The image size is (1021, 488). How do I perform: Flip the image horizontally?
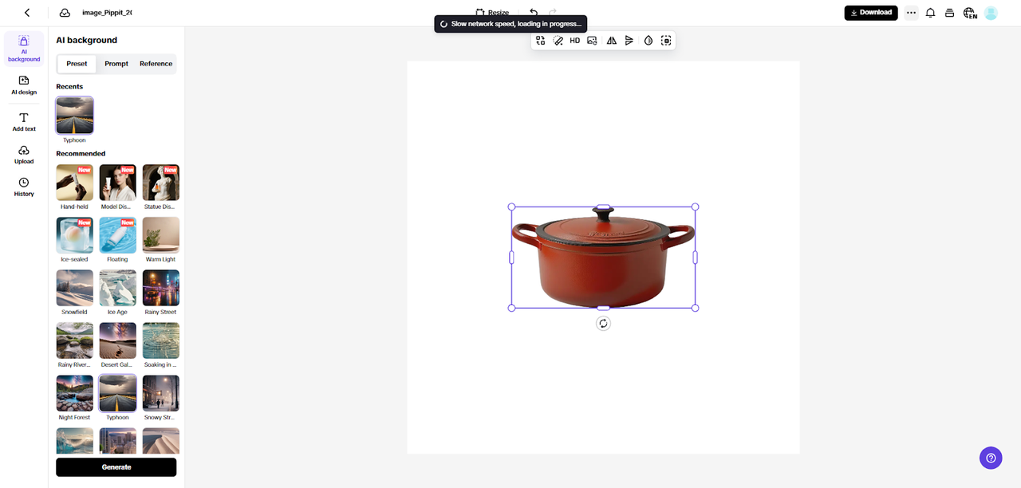tap(611, 41)
